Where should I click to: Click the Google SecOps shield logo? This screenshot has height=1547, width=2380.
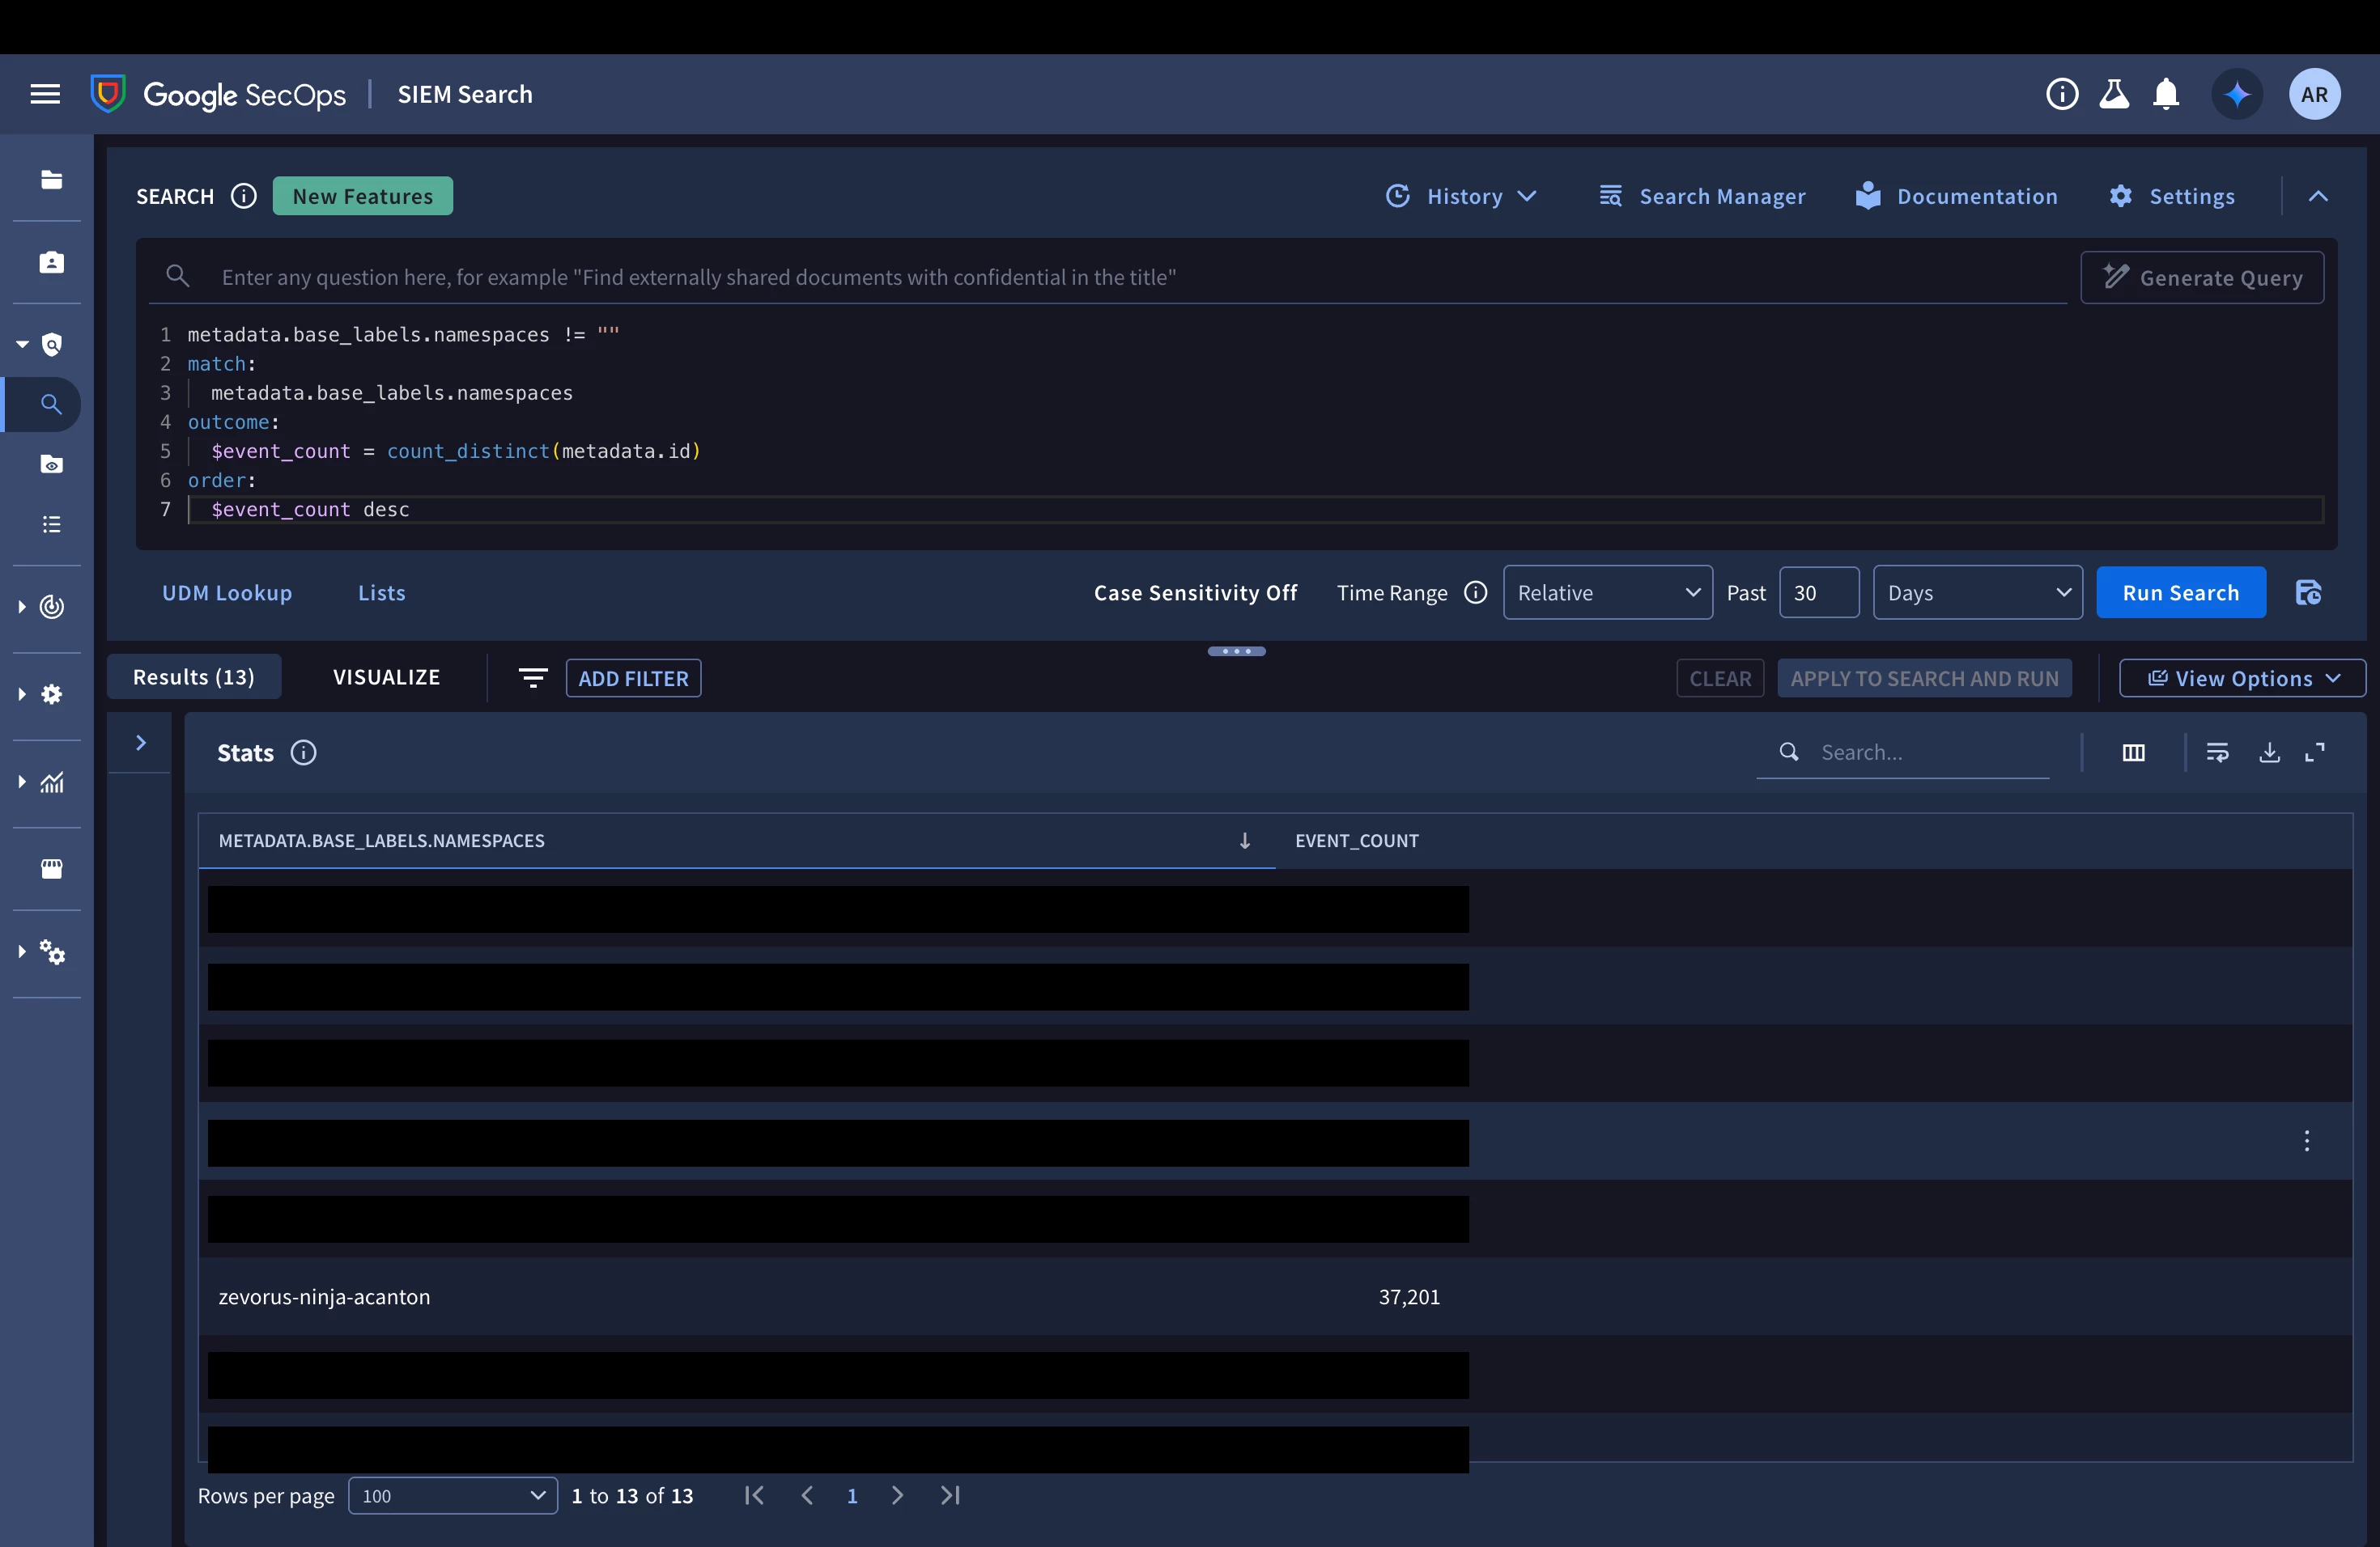click(x=108, y=94)
